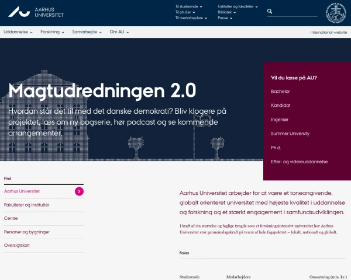Screen dimensions: 351x280
Task: Open the Samarbejde menu
Action: (87, 32)
